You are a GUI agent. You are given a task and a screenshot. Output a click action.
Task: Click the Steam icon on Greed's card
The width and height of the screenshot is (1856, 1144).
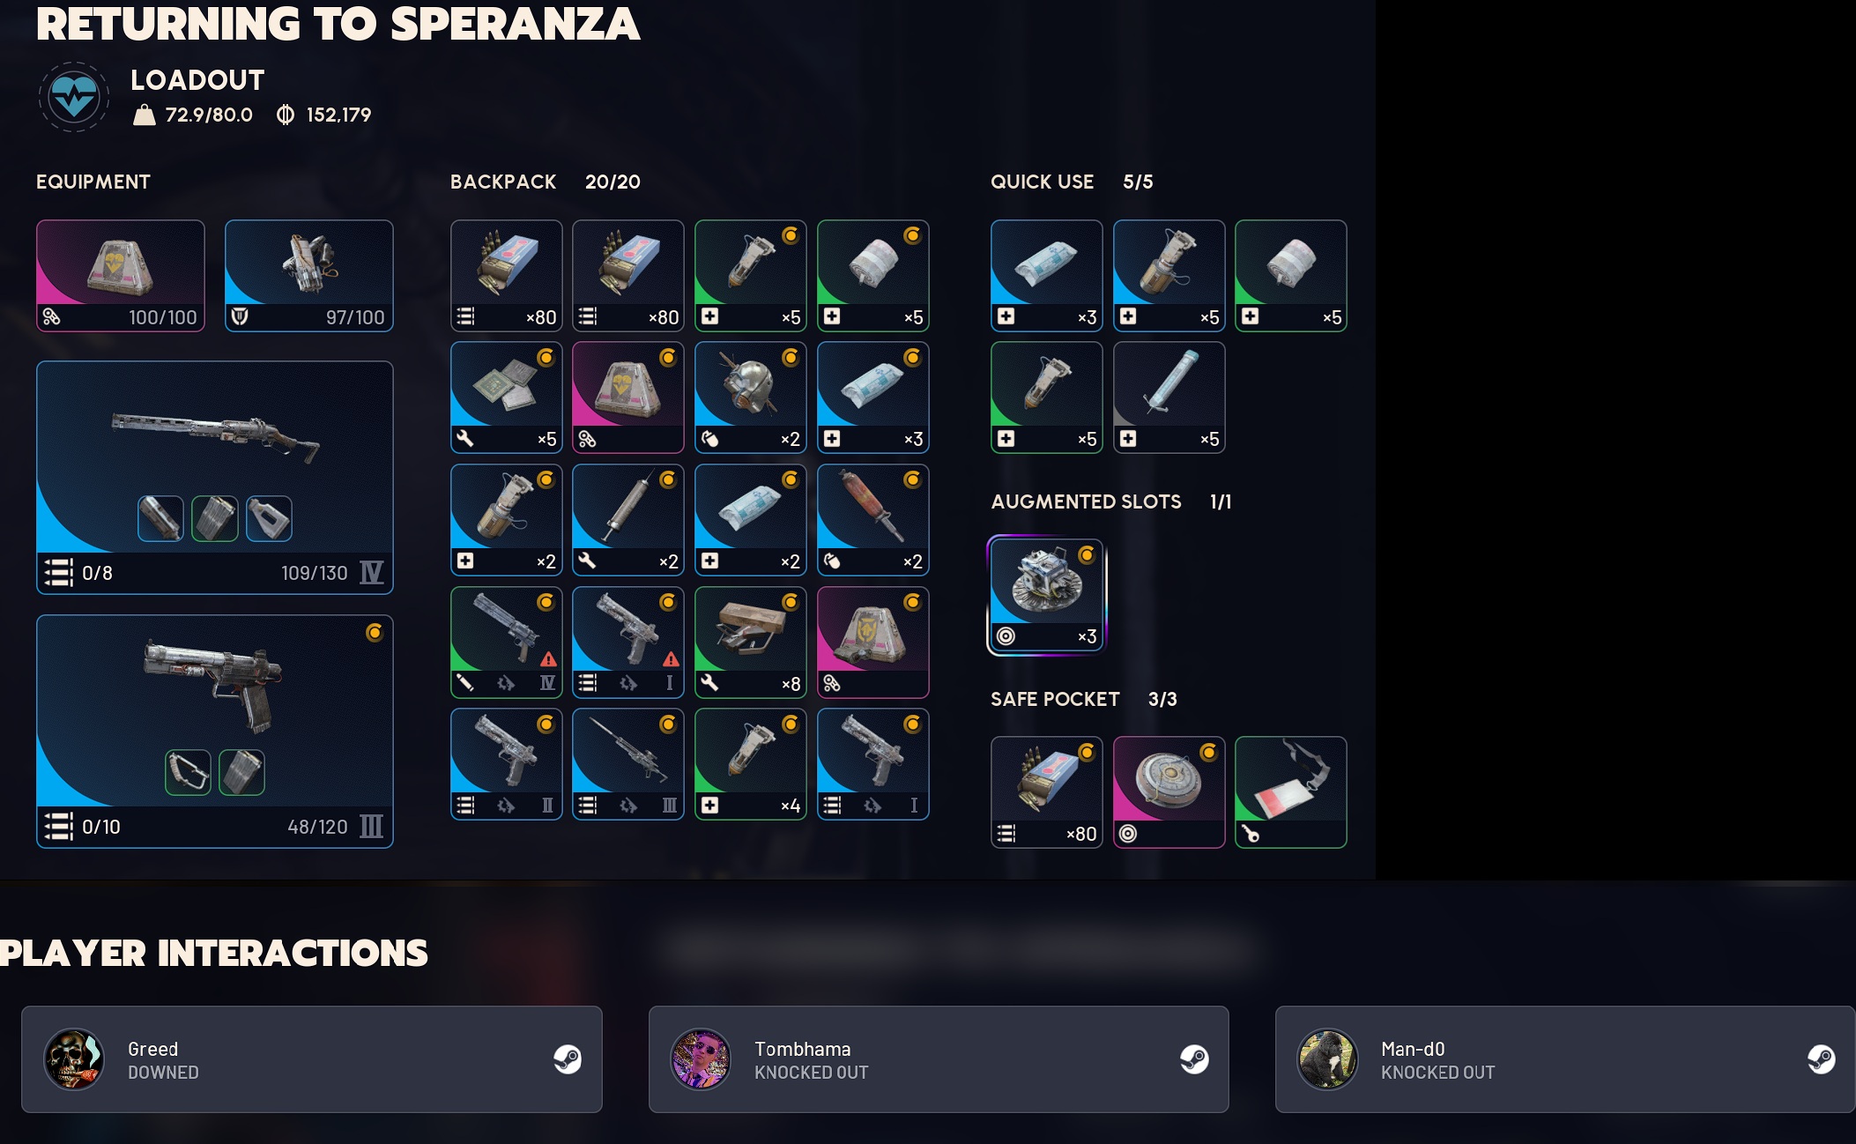568,1059
